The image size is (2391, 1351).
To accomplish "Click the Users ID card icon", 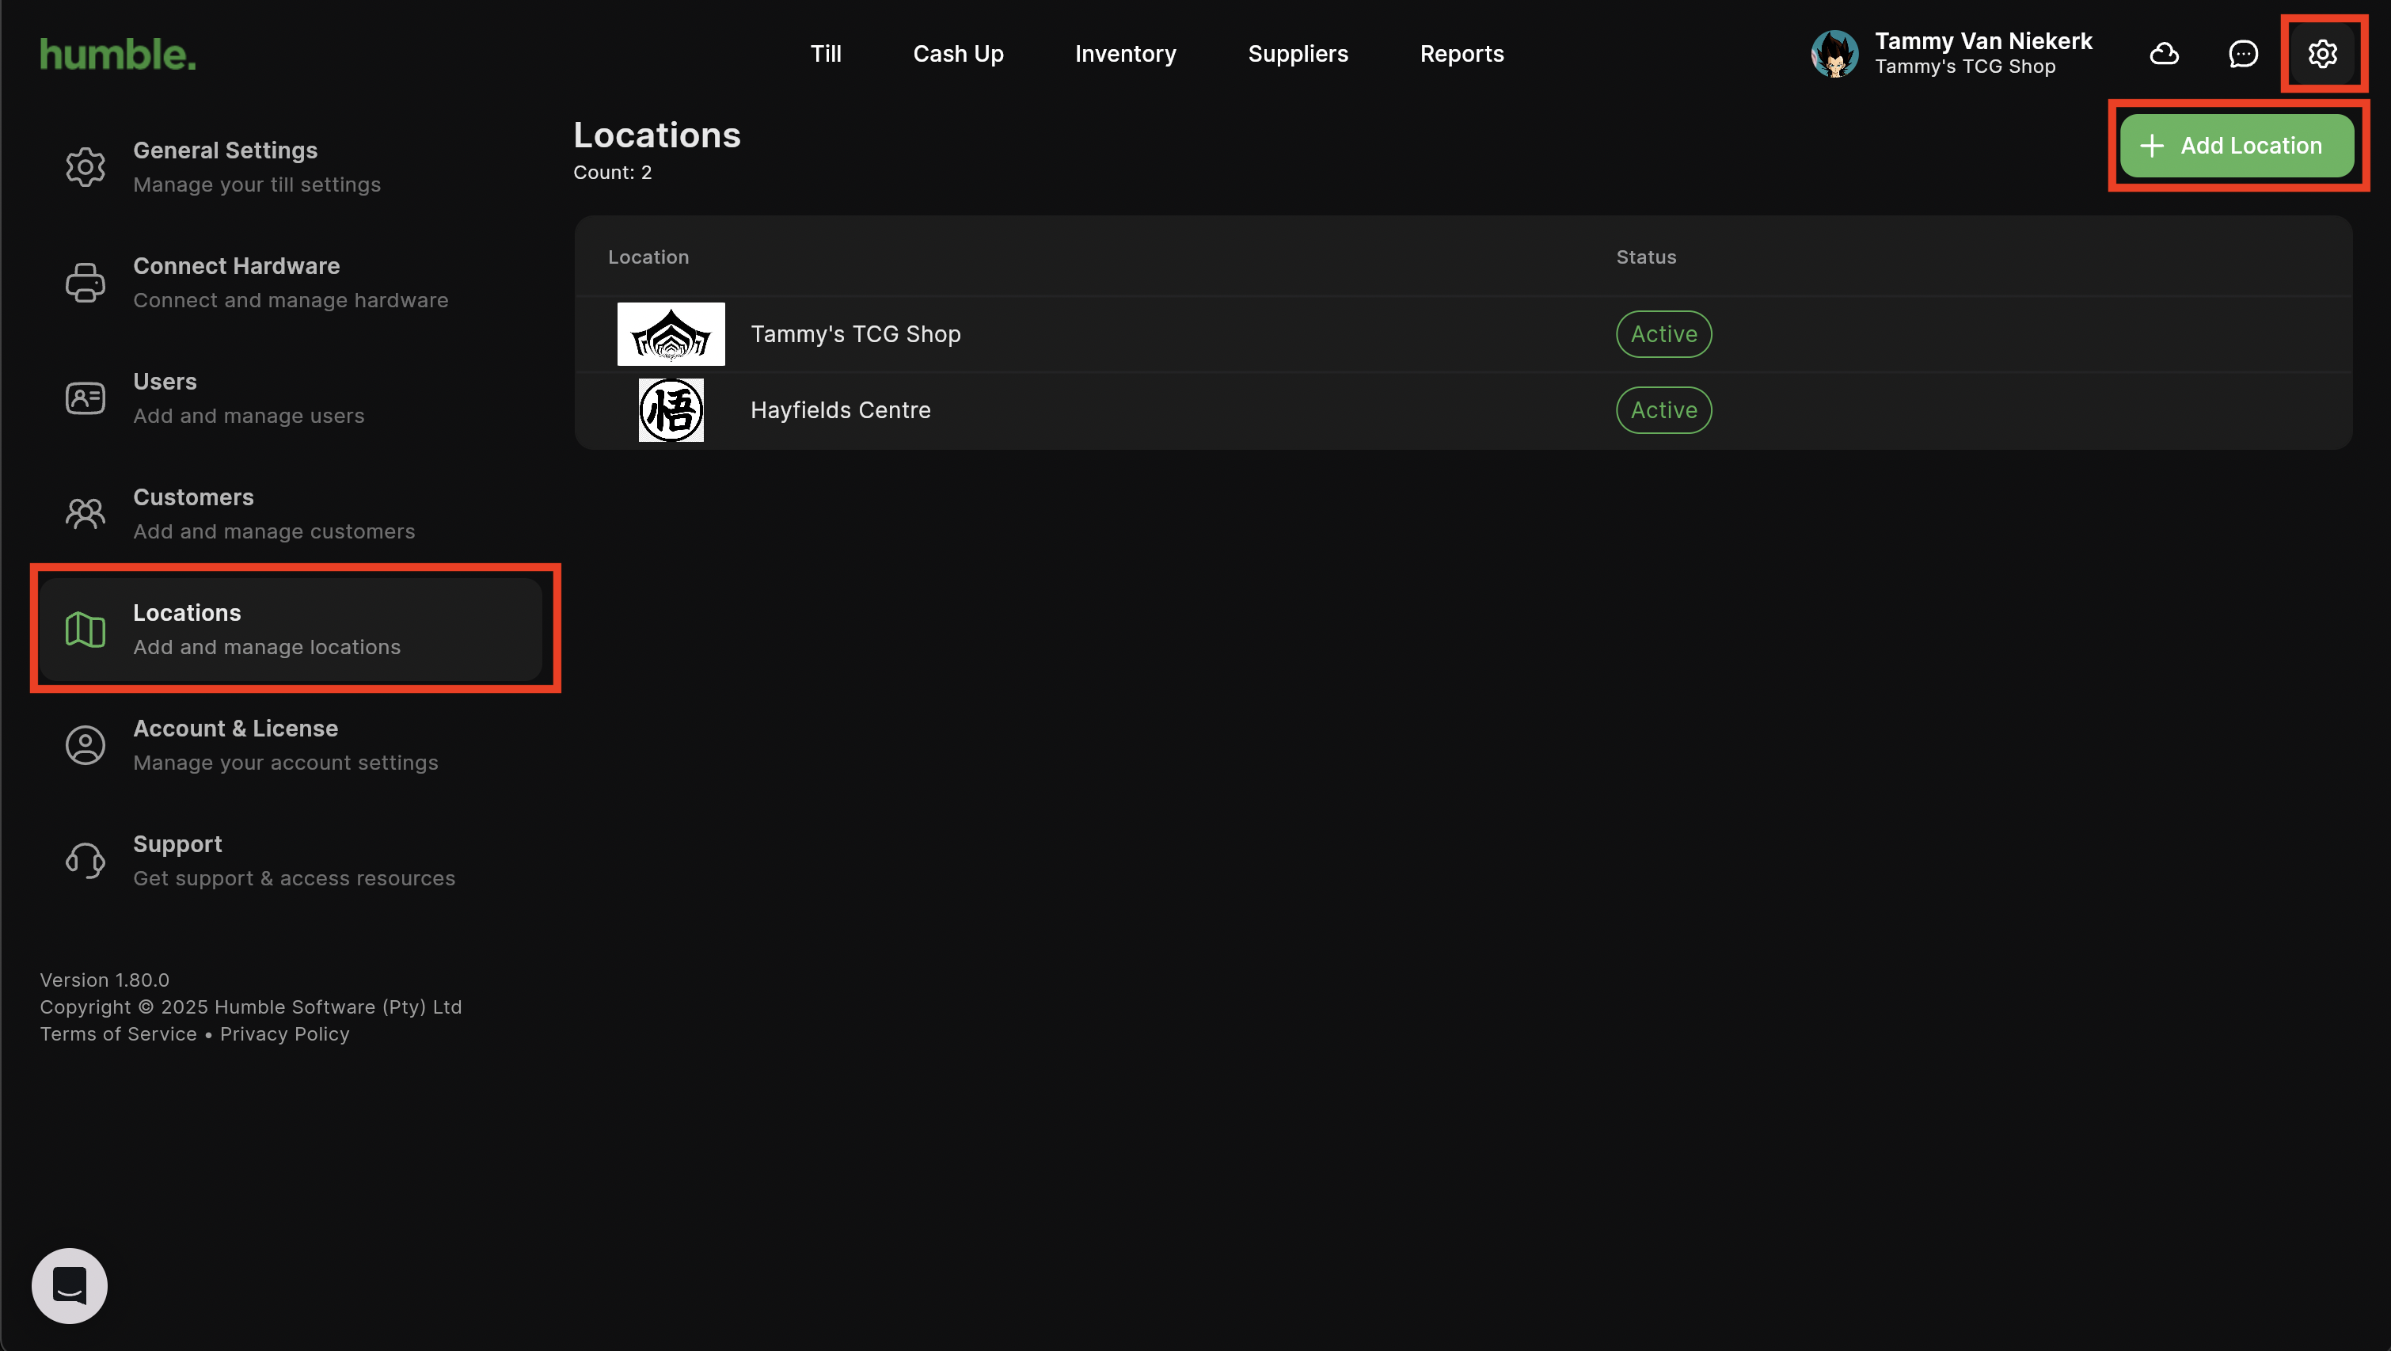I will click(86, 398).
